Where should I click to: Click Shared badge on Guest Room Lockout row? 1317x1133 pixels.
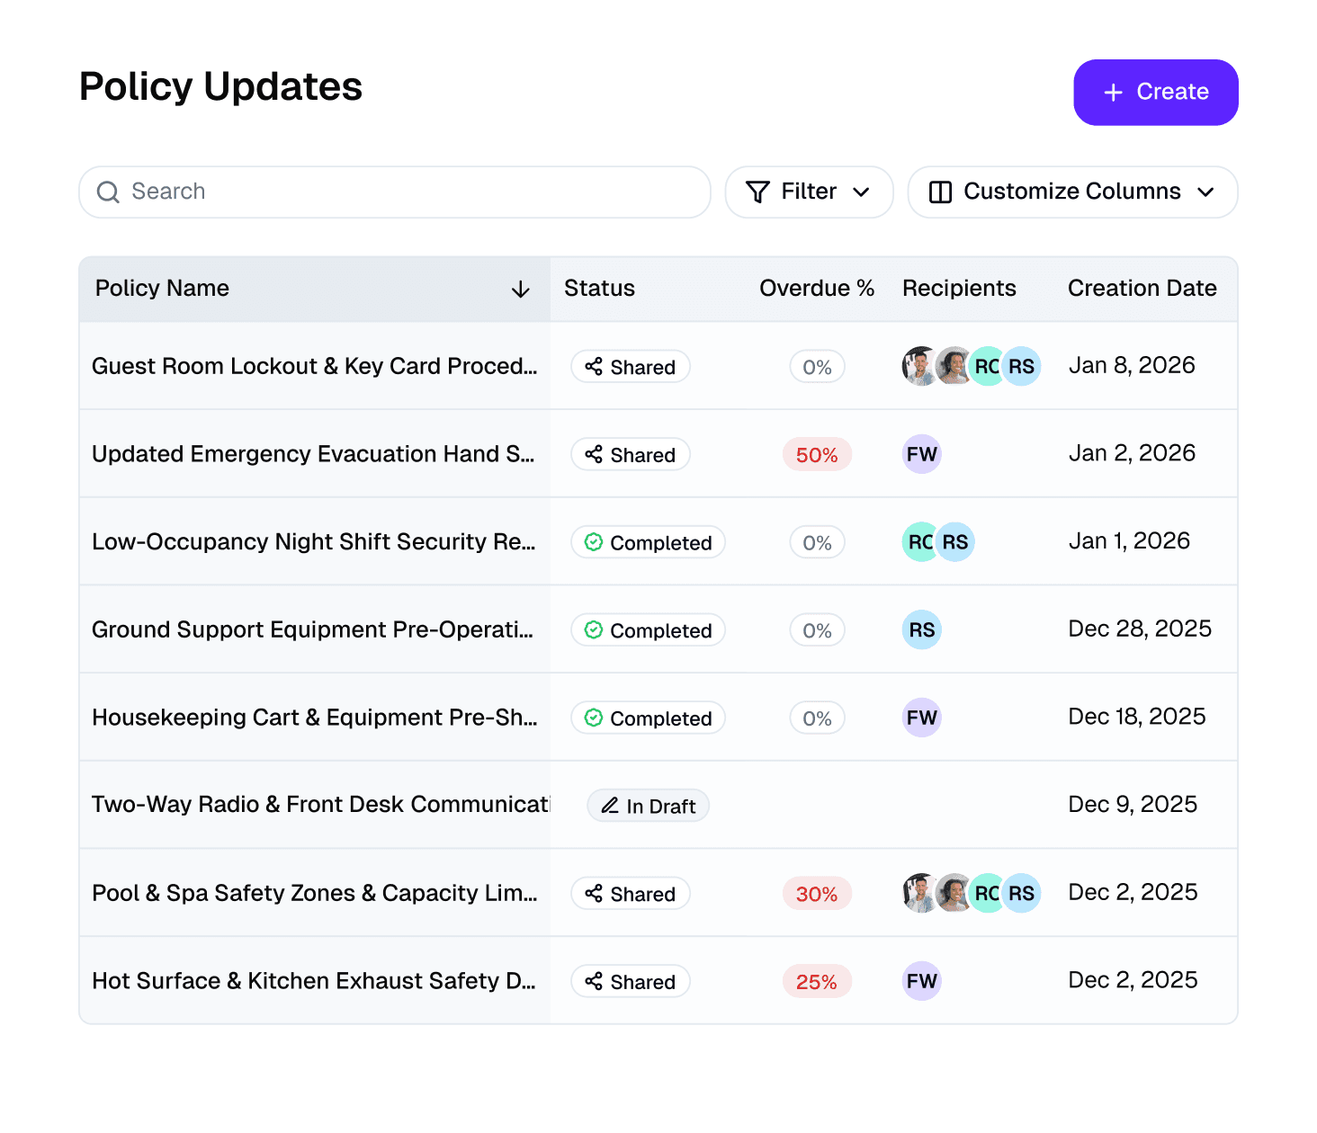(631, 367)
